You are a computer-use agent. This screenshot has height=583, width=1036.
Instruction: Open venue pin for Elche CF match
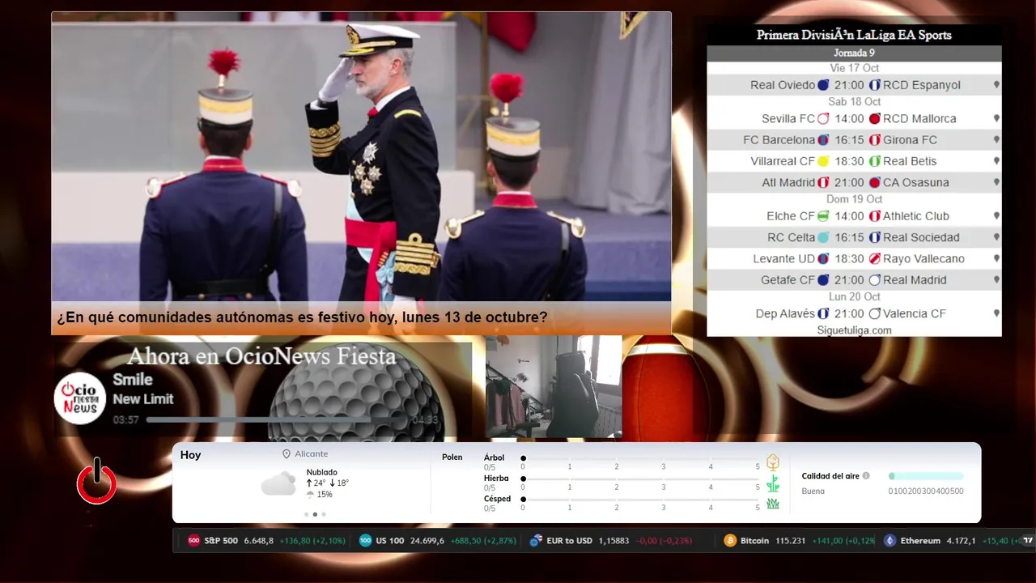[x=996, y=216]
